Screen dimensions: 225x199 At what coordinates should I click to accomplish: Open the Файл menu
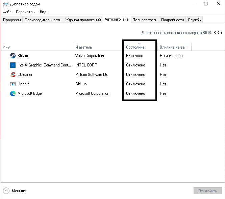[7, 12]
